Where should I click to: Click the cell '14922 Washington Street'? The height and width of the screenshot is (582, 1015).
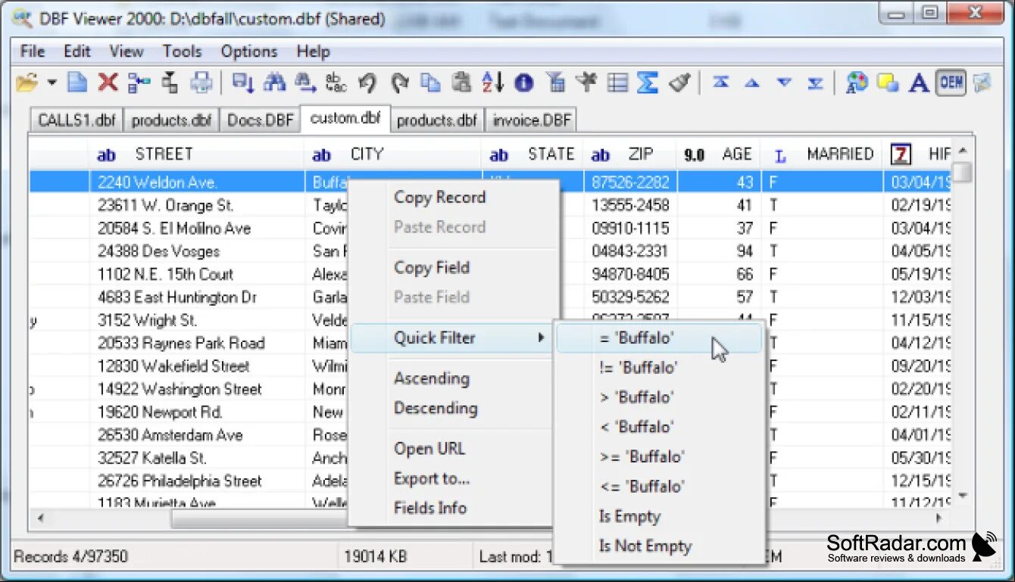197,389
